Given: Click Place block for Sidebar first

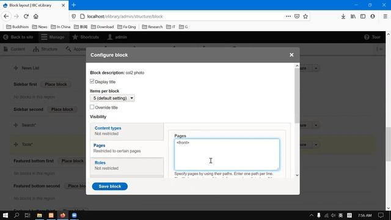Looking at the screenshot, I should (56, 84).
